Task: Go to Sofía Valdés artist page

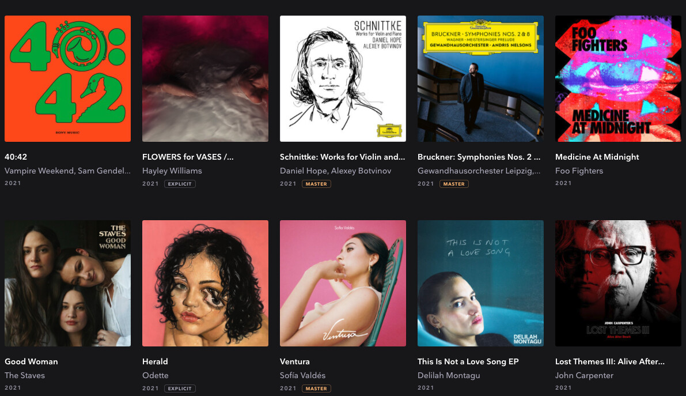Action: [x=303, y=375]
